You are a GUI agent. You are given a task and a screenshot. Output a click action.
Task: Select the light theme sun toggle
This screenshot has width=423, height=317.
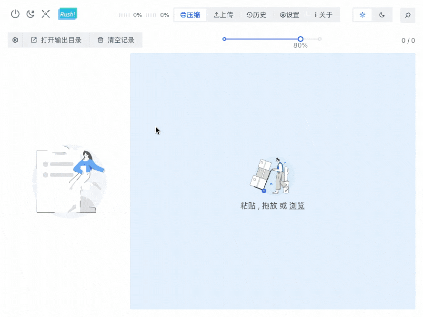pyautogui.click(x=363, y=15)
